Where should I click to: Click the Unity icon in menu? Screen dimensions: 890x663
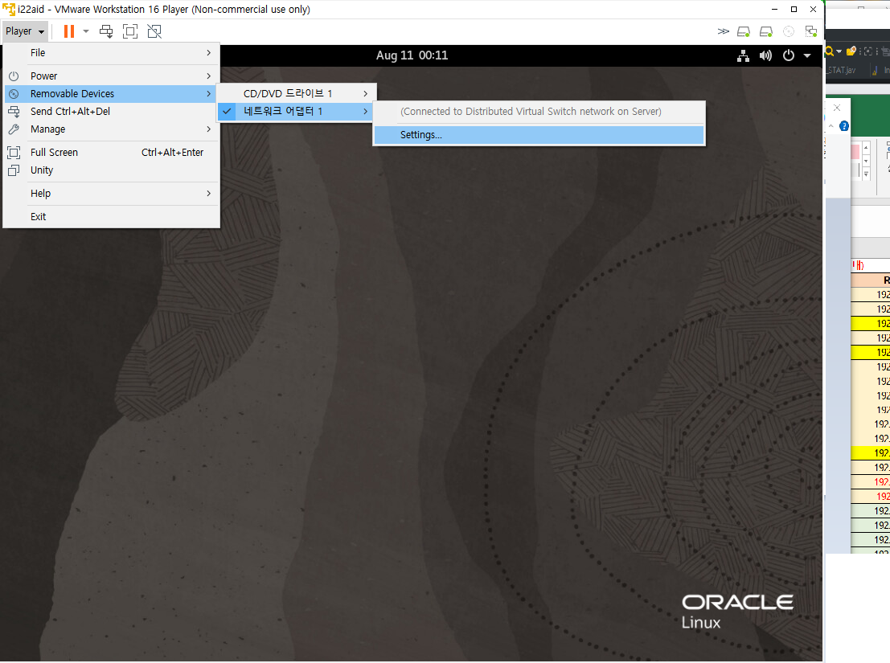tap(14, 170)
